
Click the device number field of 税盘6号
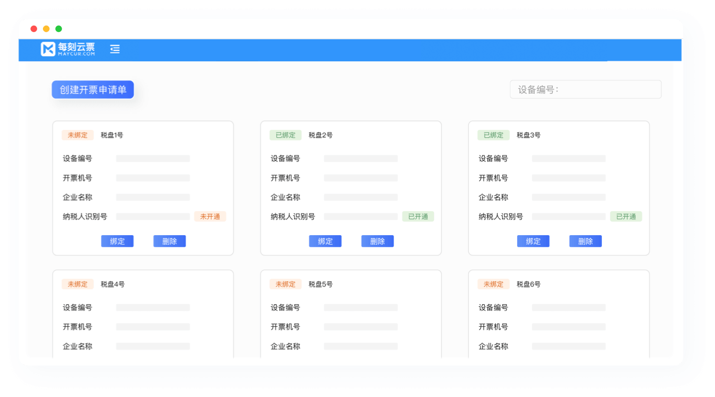click(568, 307)
